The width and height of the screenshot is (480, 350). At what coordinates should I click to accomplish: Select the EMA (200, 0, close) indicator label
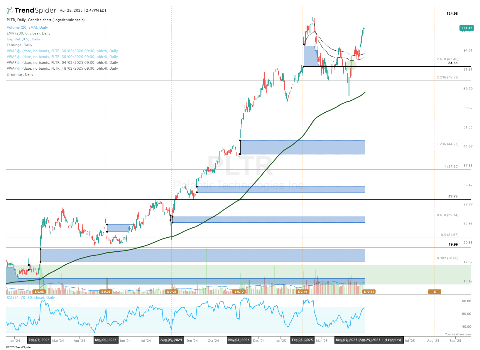pos(28,33)
